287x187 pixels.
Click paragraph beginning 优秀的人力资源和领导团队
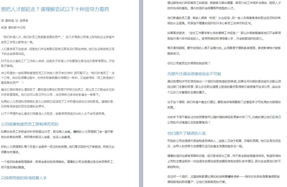pos(58,104)
